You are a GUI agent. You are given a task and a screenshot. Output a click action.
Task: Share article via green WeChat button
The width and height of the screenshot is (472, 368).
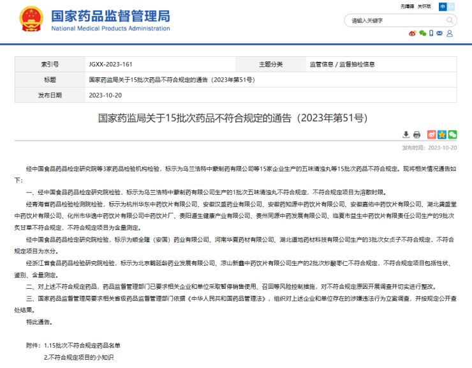tap(452, 135)
